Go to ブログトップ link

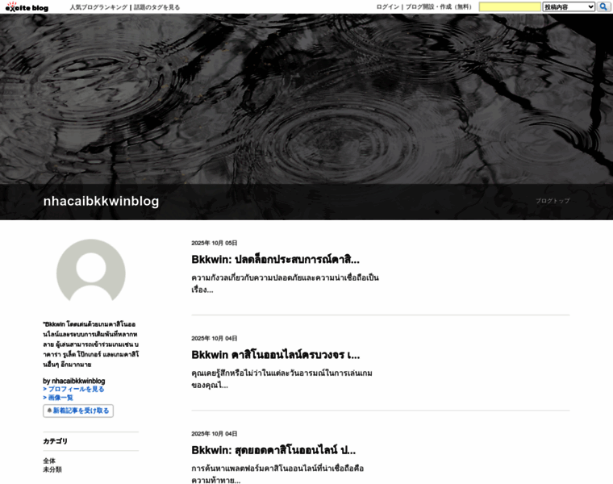pos(553,201)
